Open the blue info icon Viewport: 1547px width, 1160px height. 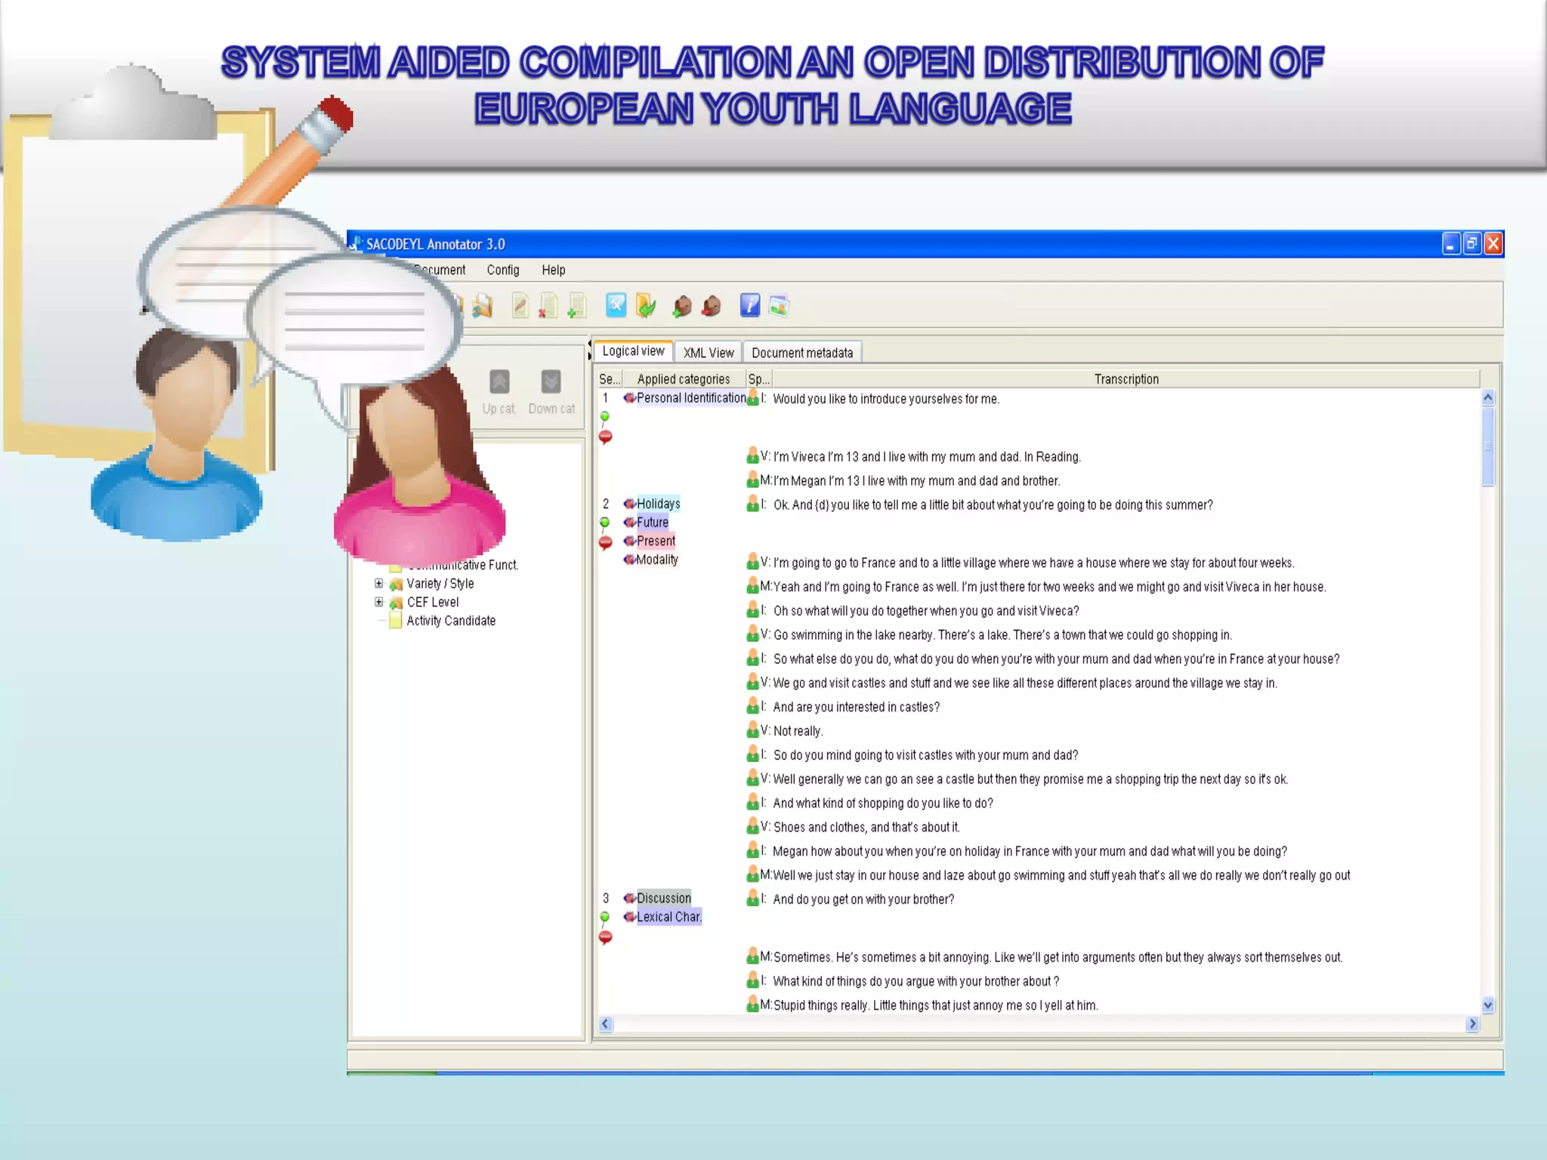[x=749, y=305]
